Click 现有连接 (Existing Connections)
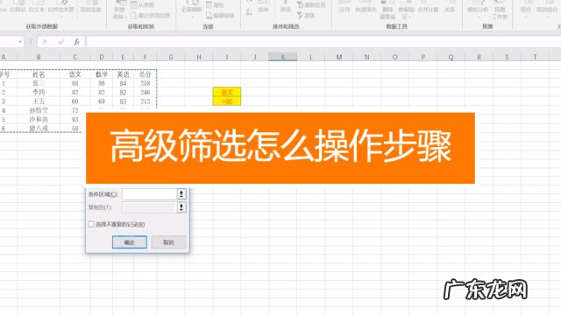 (x=90, y=6)
